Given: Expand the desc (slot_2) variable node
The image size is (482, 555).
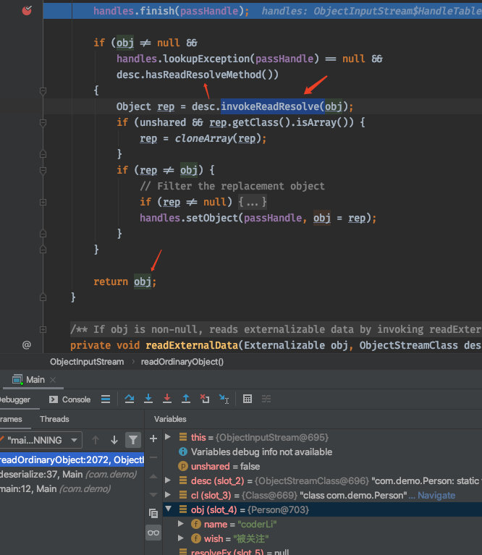Looking at the screenshot, I should coord(168,480).
